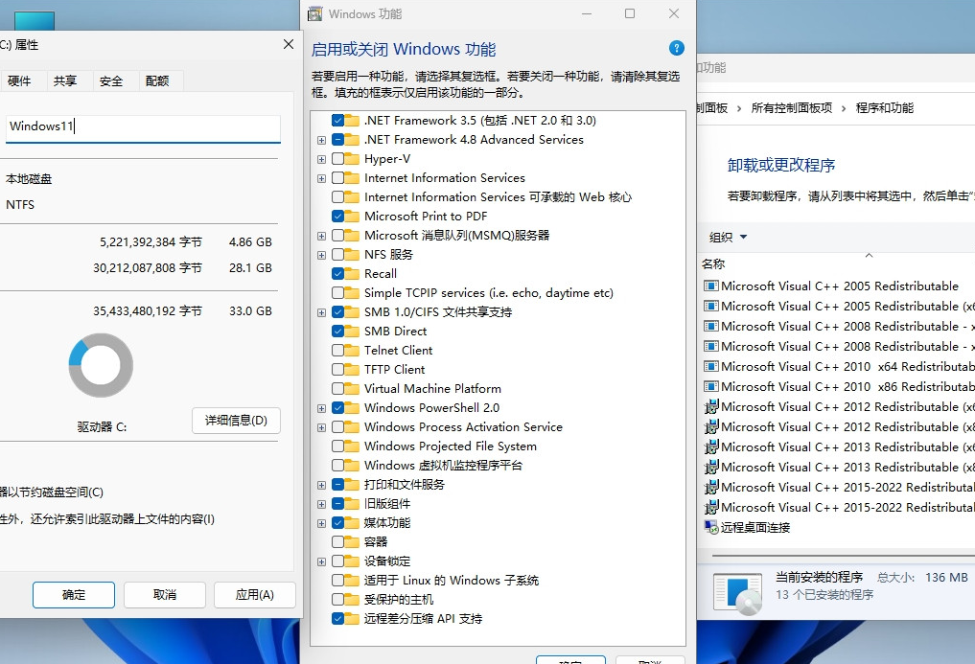Toggle SMB Direct checkbox off
This screenshot has height=664, width=975.
[337, 331]
